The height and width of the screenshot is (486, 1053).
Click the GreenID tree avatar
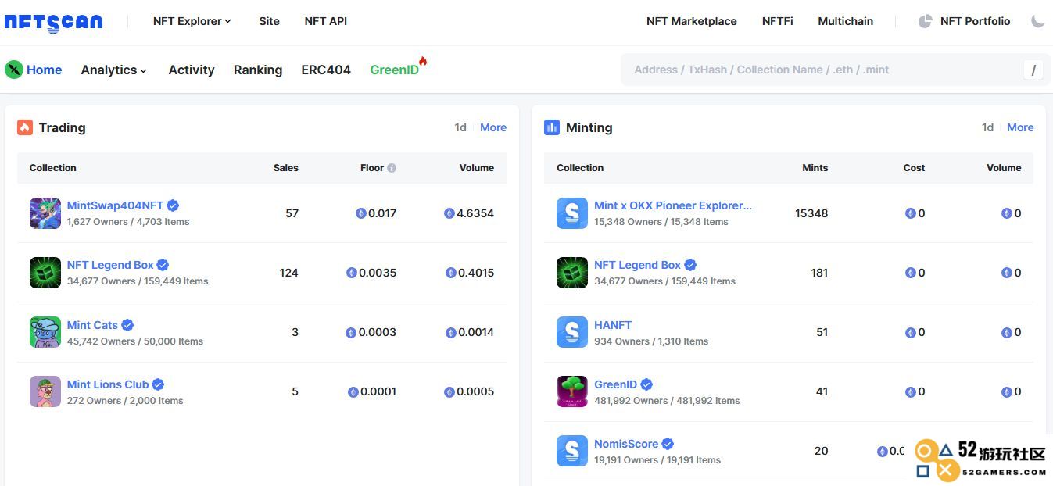(572, 391)
